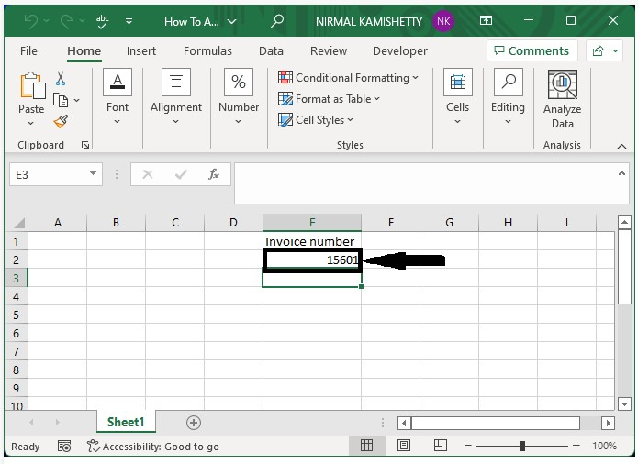The width and height of the screenshot is (638, 464).
Task: Expand the Paste options arrow
Action: point(31,123)
